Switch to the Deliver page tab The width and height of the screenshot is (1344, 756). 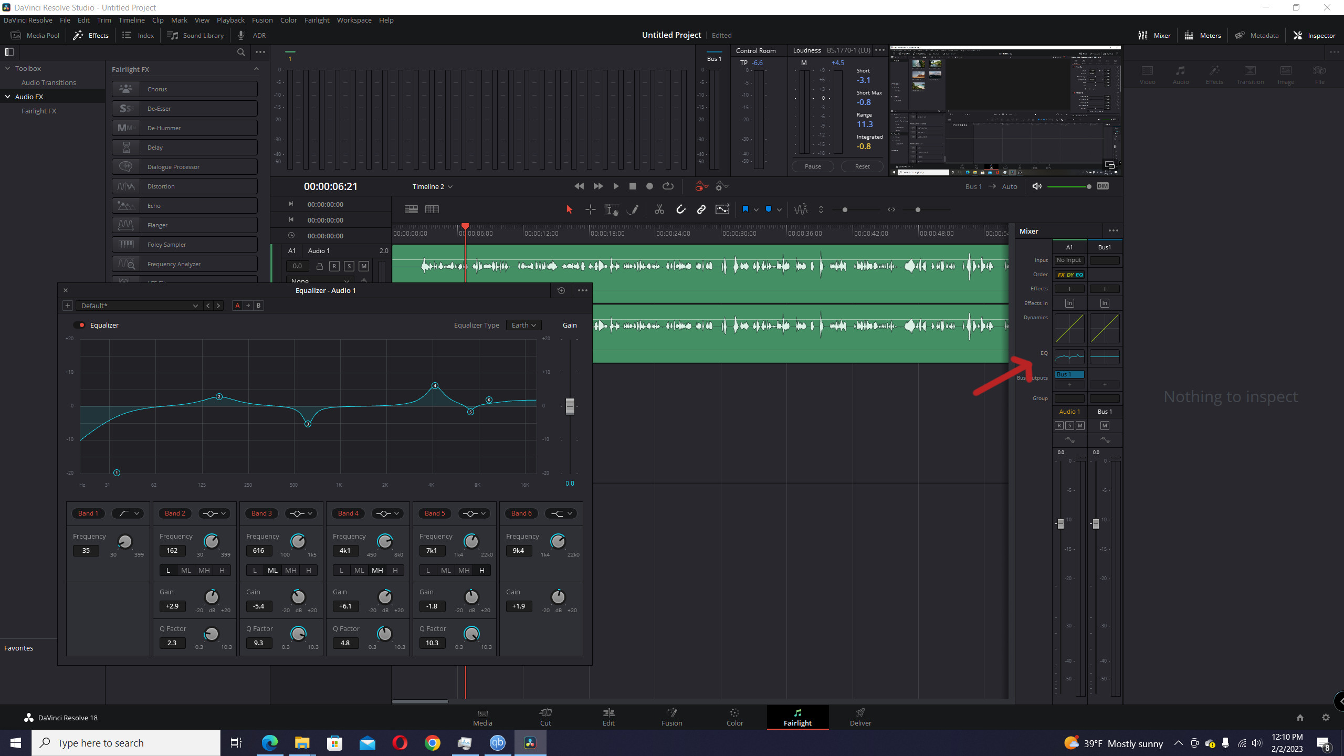pos(860,717)
